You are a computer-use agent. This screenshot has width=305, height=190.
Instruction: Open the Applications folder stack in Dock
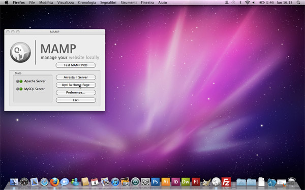pos(241,182)
